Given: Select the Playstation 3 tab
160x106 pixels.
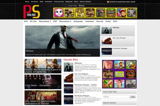Looking at the screenshot, I should 45,21.
